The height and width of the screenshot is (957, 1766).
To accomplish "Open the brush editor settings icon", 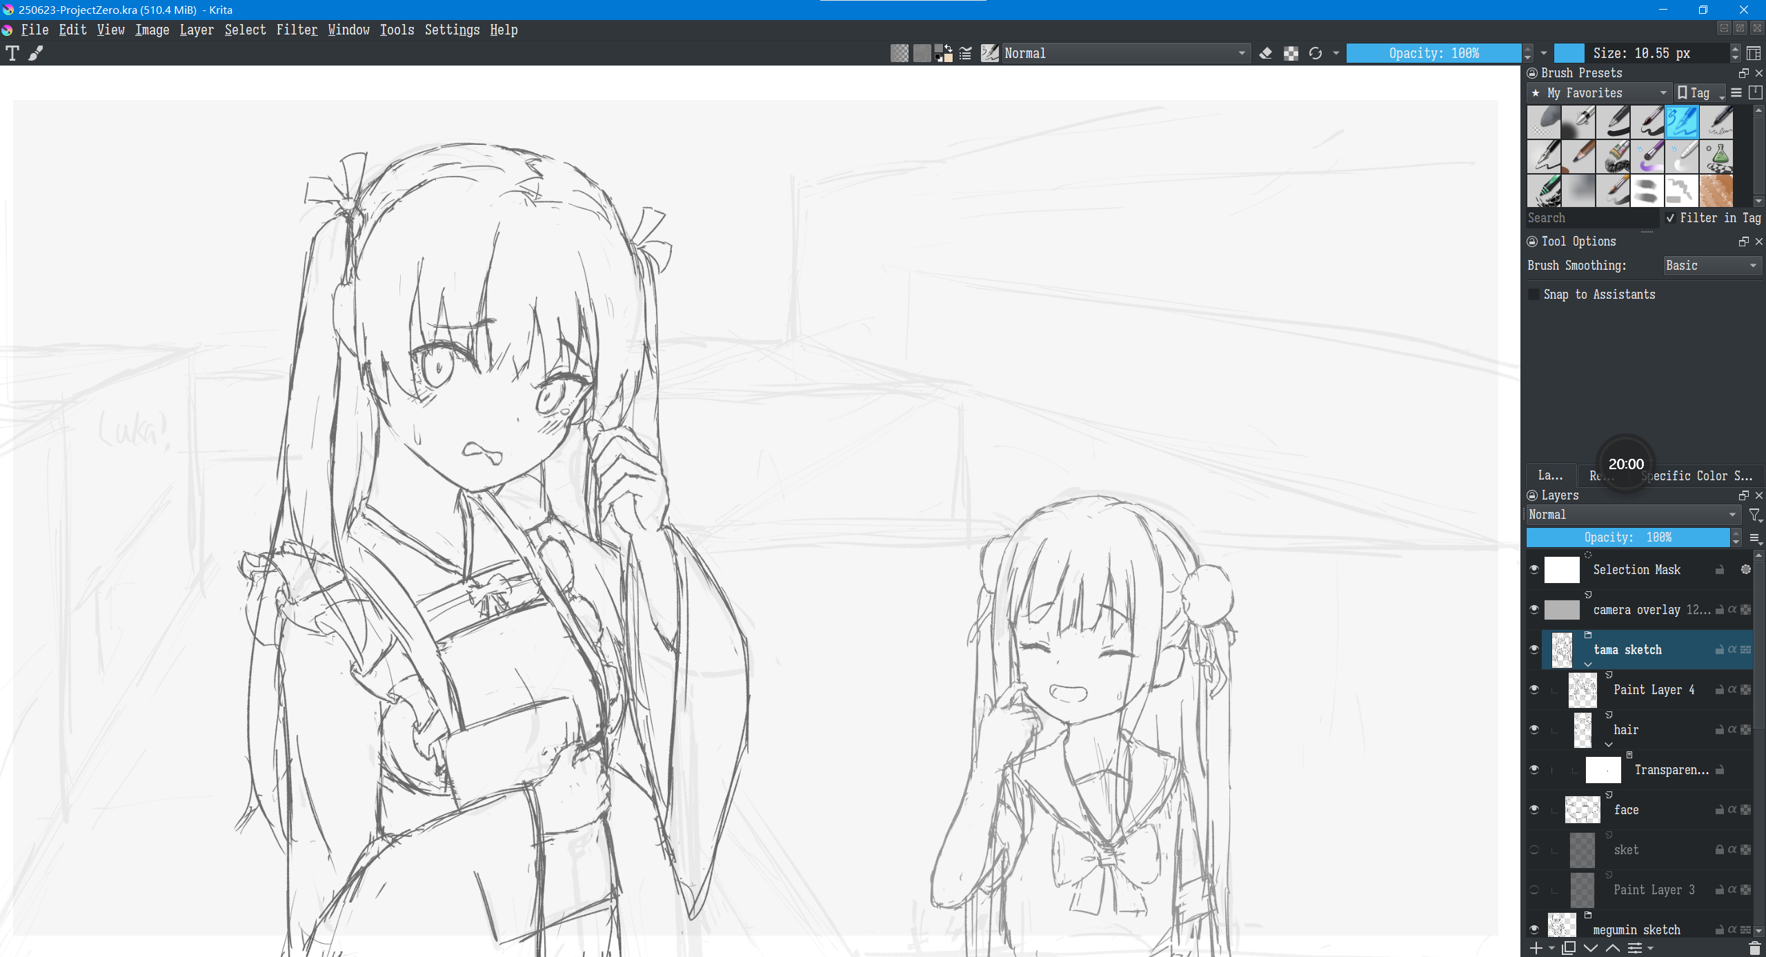I will coord(965,53).
